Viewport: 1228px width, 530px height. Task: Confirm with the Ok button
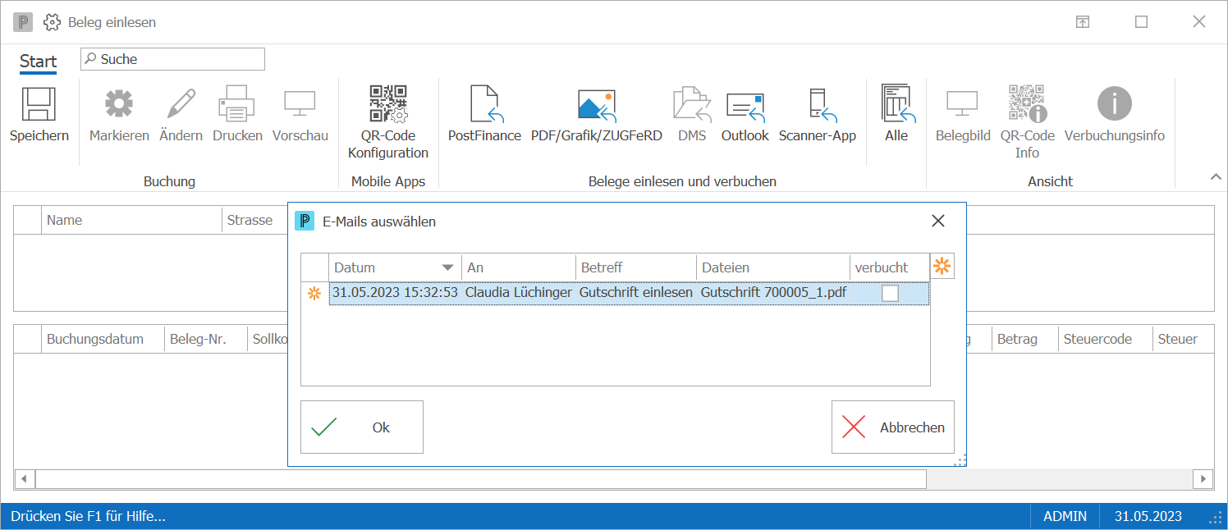coord(362,427)
